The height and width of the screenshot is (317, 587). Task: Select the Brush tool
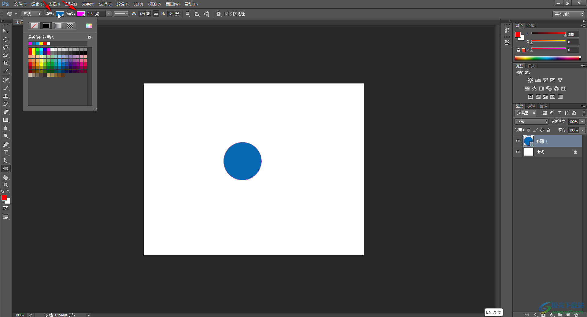click(x=6, y=88)
